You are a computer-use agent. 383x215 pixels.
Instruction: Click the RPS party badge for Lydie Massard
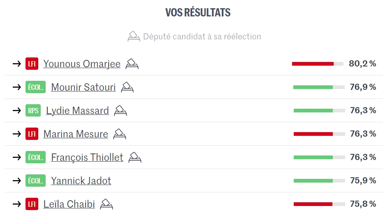[x=33, y=110]
